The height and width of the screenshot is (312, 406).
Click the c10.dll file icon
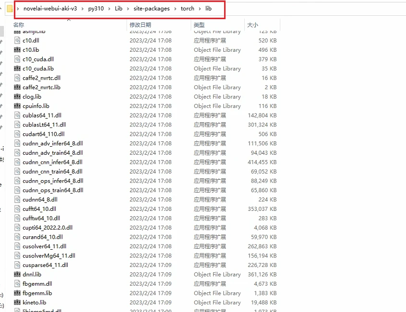[17, 40]
